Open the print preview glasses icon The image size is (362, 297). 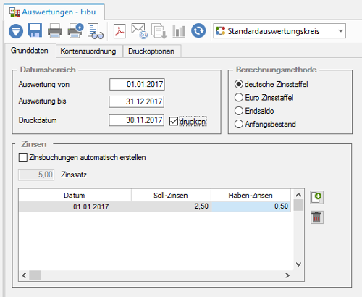click(96, 31)
